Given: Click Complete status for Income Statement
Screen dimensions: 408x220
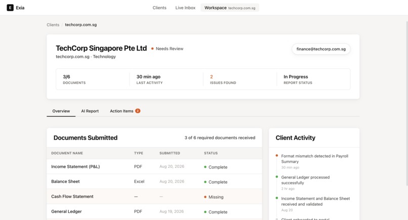Looking at the screenshot, I should (x=216, y=167).
